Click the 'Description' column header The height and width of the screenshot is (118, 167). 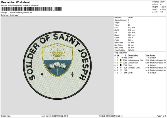point(133,55)
